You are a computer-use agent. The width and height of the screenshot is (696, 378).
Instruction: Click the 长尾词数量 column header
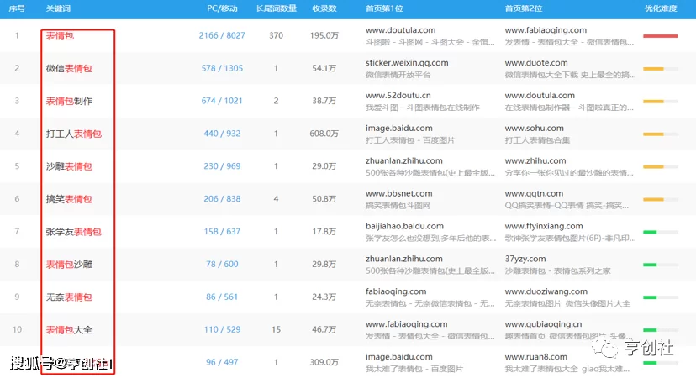click(276, 8)
